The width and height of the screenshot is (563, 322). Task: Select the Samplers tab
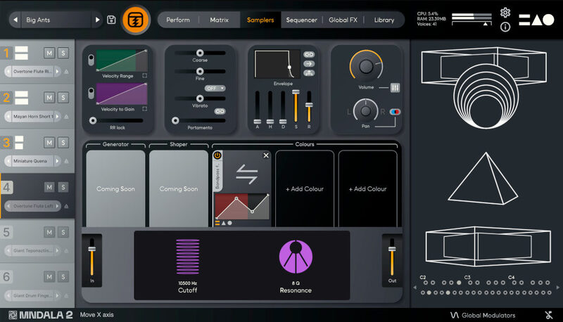[x=260, y=20]
